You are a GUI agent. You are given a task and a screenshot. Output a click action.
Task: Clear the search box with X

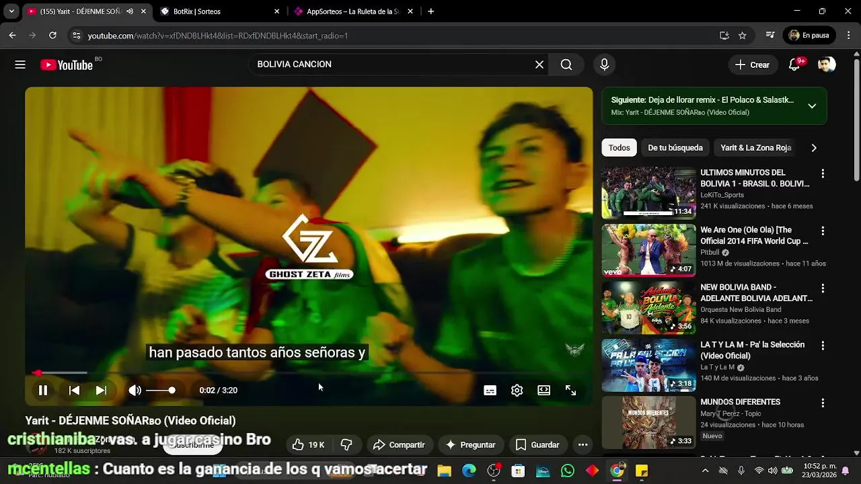coord(539,65)
